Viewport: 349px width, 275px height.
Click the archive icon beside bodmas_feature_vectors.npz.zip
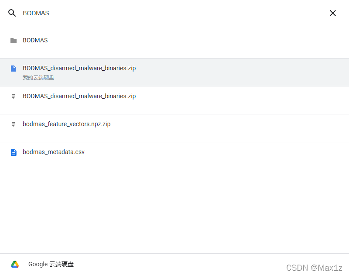14,124
